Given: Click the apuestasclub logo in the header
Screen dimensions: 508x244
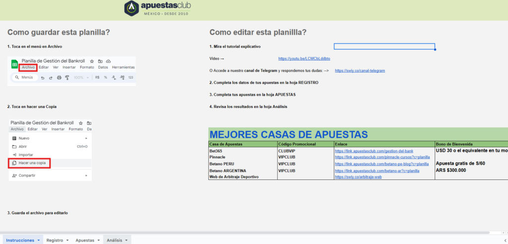Looking at the screenshot, I should (x=158, y=8).
